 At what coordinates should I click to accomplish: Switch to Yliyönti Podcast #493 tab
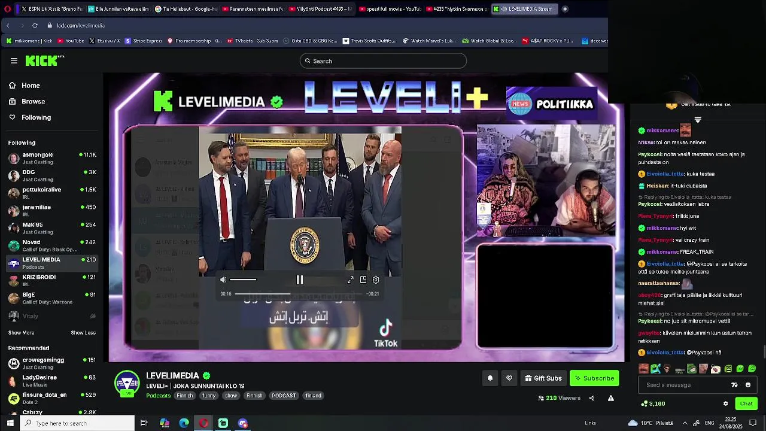click(320, 9)
